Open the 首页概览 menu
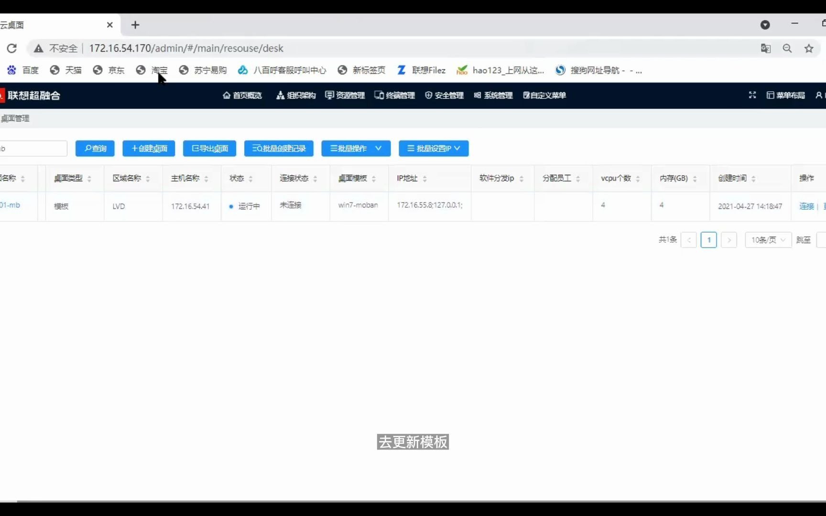 242,95
